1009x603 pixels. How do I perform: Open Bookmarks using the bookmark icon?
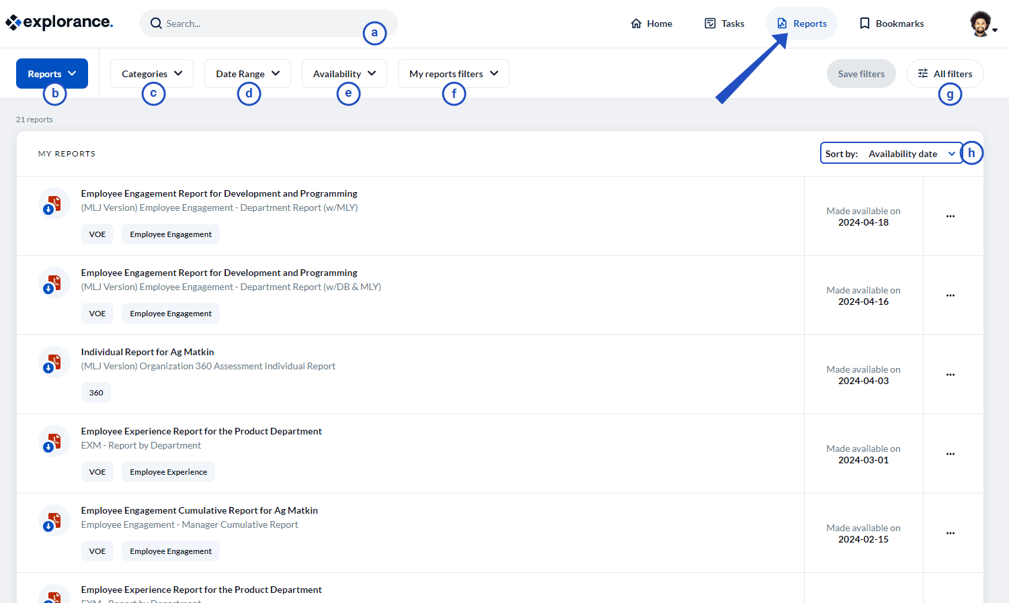pyautogui.click(x=864, y=23)
